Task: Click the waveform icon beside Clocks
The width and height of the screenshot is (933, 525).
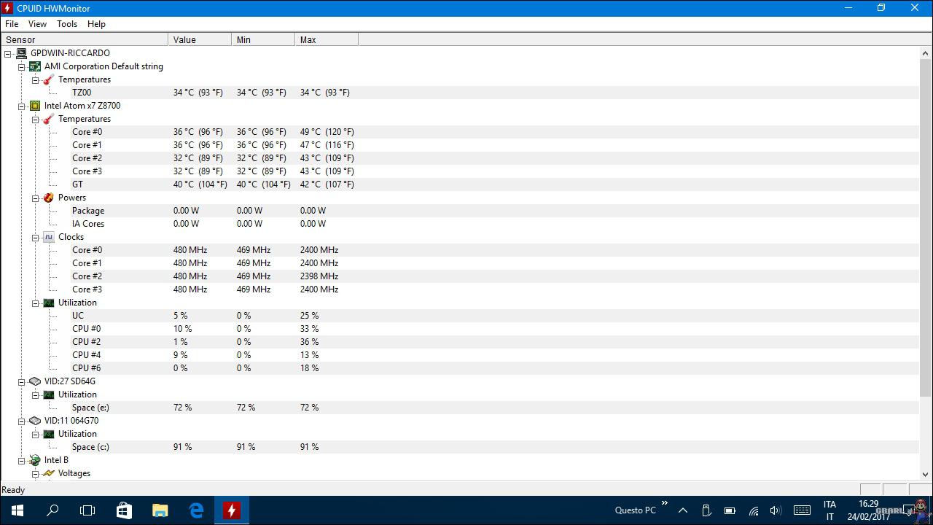Action: (x=48, y=237)
